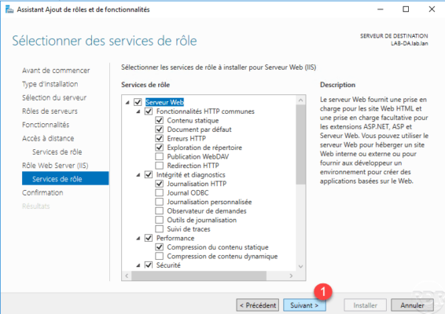Viewport: 445px width, 314px height.
Task: Click the scroll down arrow of role list
Action: (x=301, y=266)
